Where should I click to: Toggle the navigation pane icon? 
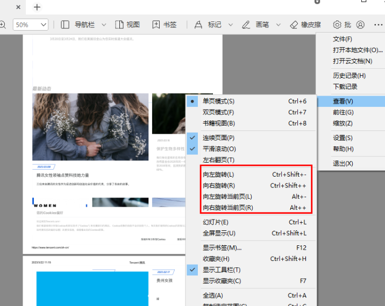tap(65, 25)
